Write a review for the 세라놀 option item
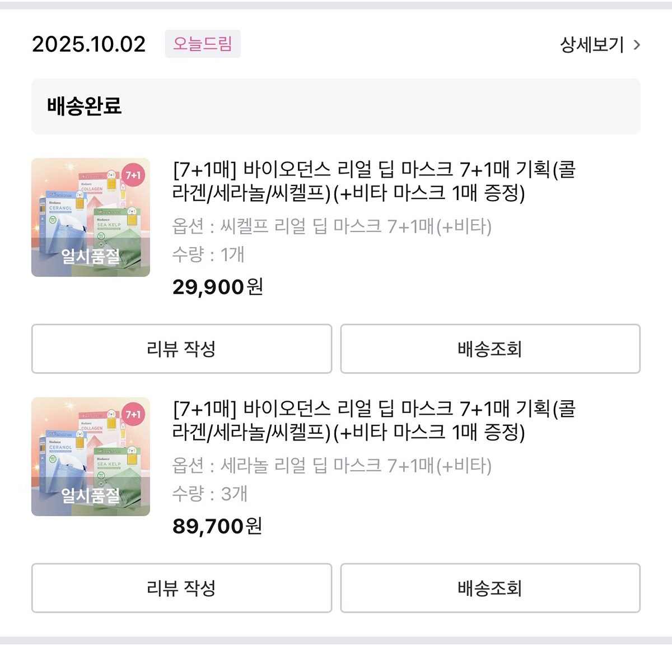This screenshot has width=672, height=649. tap(181, 588)
